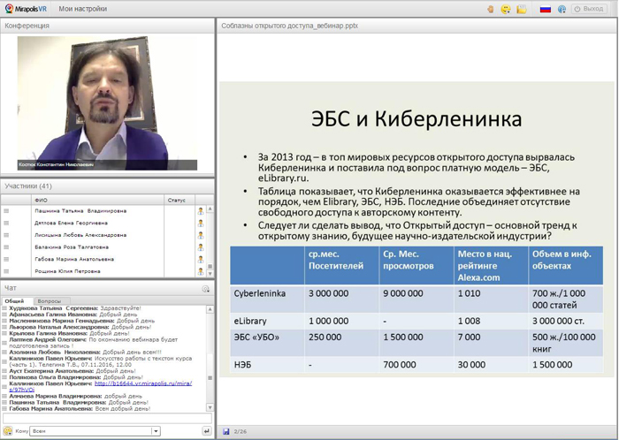Viewport: 619px width, 440px height.
Task: Click user icon for Пашнина Татьяна Владимировна
Action: [x=201, y=211]
